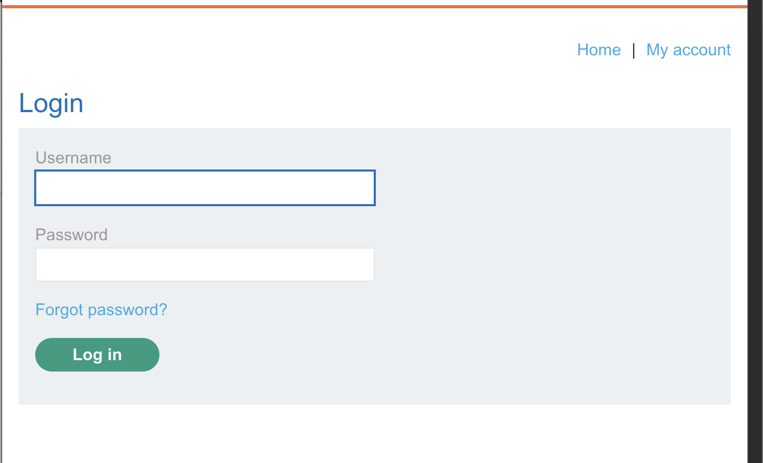The height and width of the screenshot is (463, 763).
Task: Click the Password label text
Action: click(x=71, y=235)
